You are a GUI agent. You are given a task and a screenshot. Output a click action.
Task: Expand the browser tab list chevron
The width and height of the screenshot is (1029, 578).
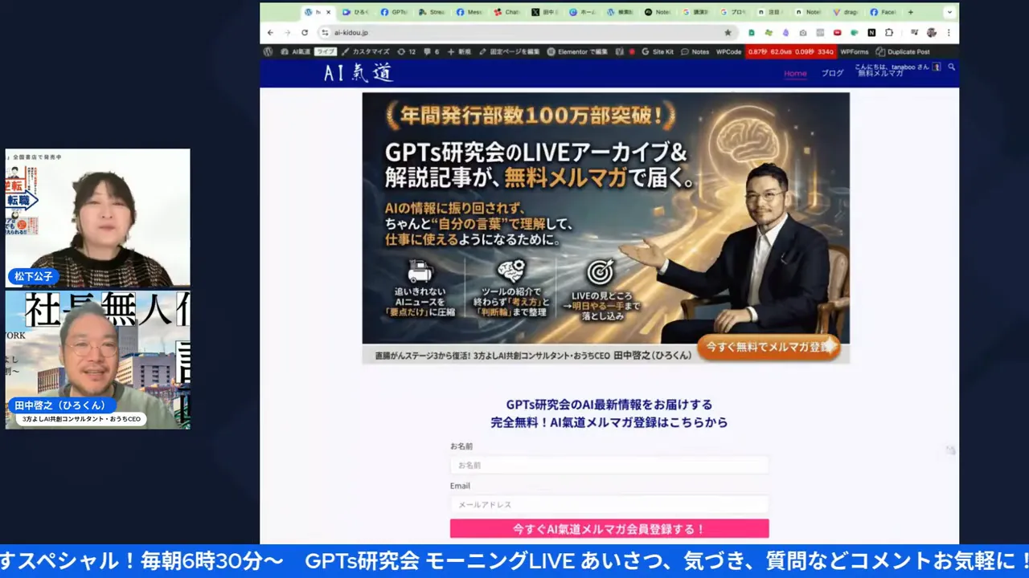[x=949, y=11]
